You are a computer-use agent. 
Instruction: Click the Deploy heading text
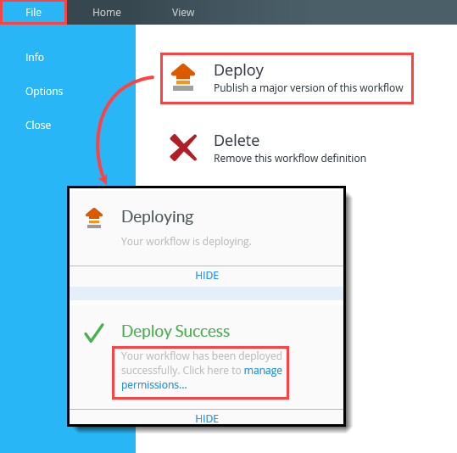pyautogui.click(x=239, y=70)
